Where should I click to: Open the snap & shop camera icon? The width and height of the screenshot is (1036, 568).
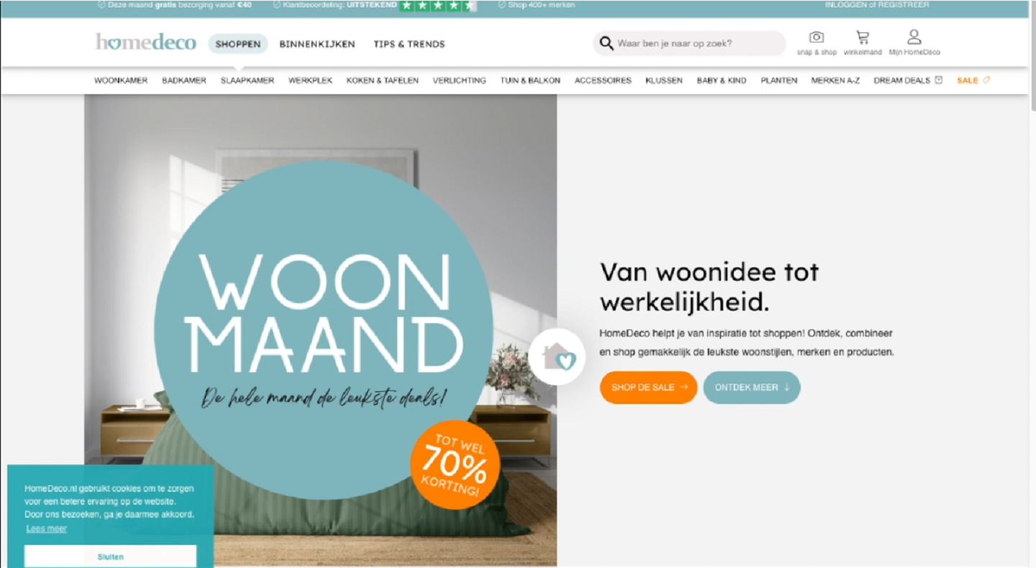[x=817, y=37]
